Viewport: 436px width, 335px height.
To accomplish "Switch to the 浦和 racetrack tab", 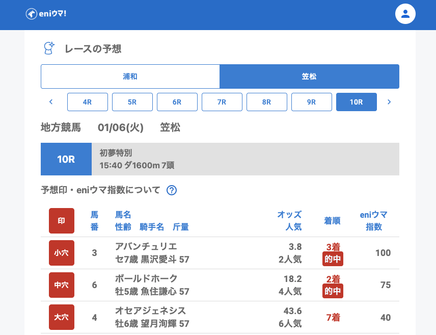I will click(x=130, y=76).
